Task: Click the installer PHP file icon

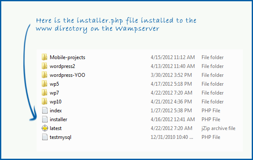Action: coord(45,119)
